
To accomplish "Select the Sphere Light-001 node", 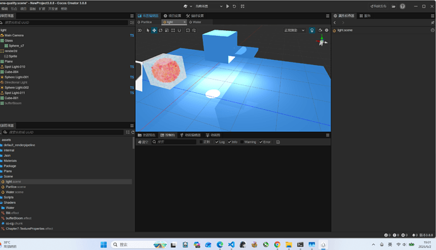I will (x=16, y=77).
